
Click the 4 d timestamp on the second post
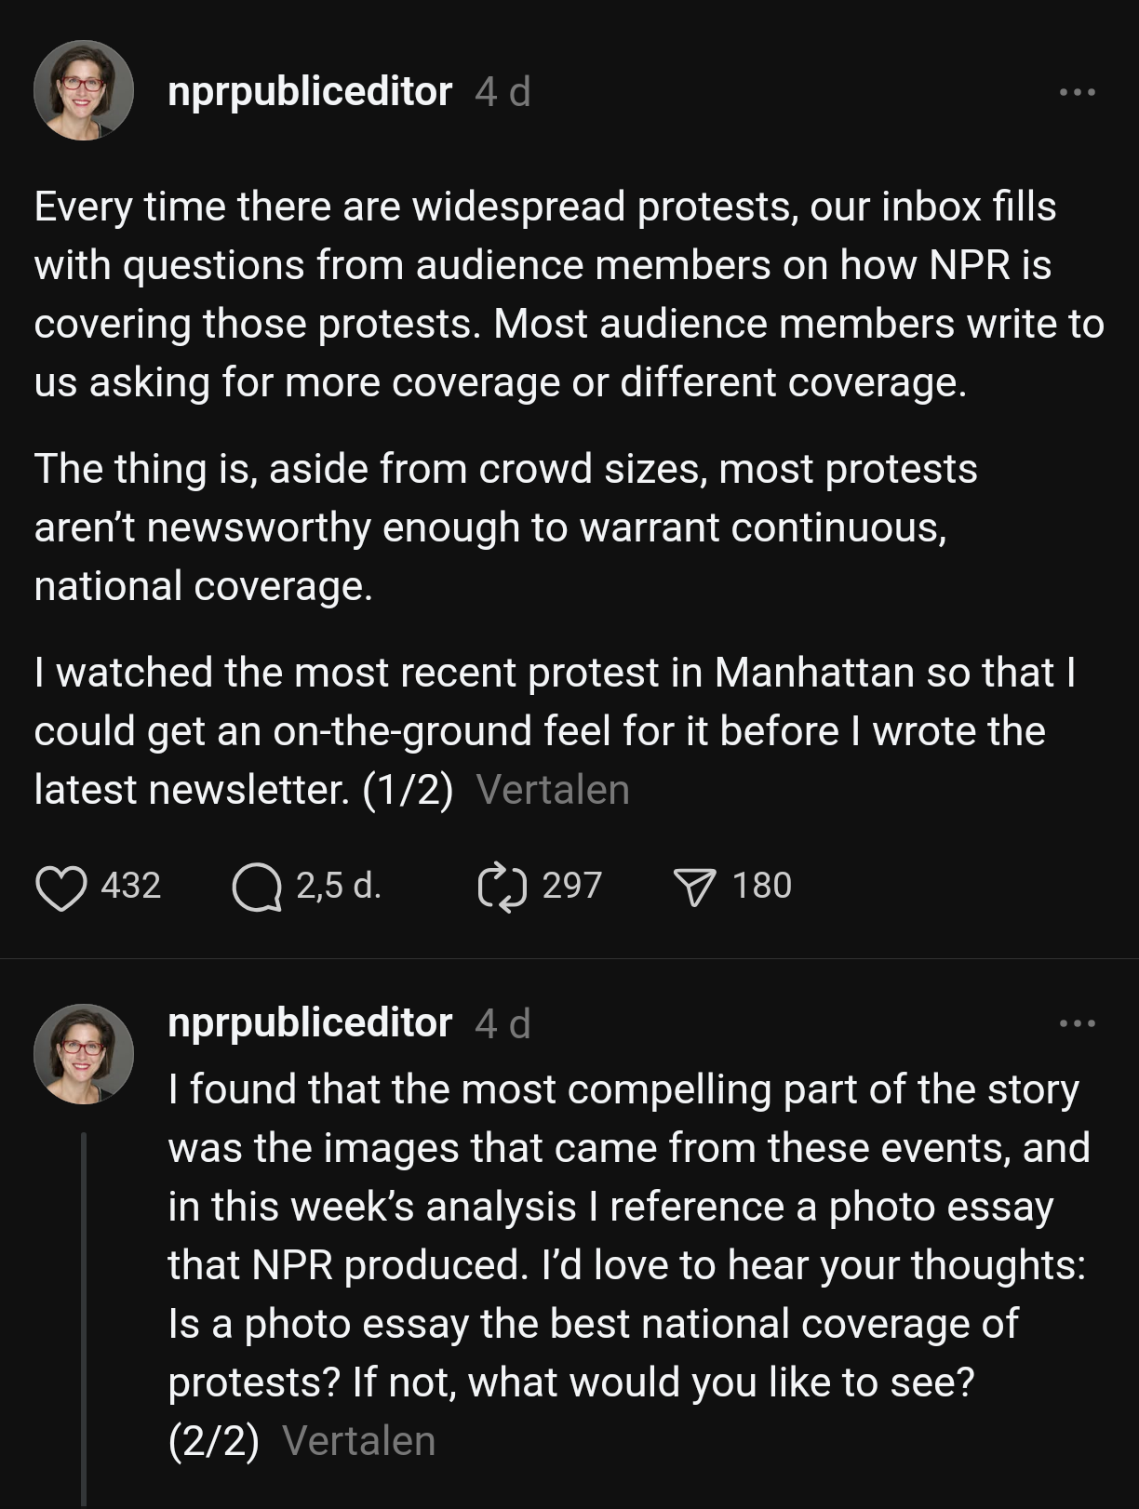pos(502,1023)
